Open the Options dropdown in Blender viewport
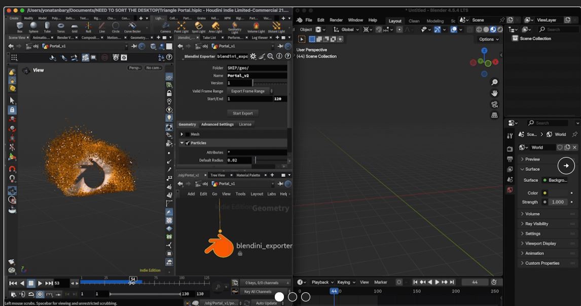 pos(489,40)
